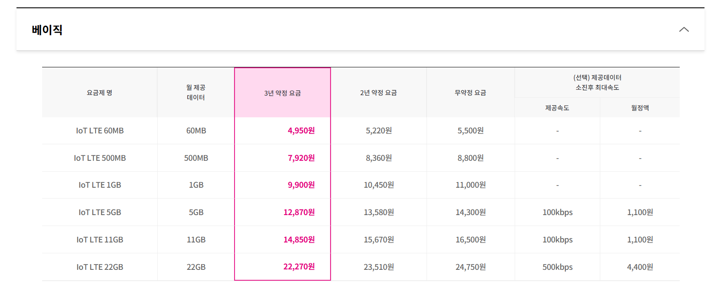Select the IoT LTE 1GB plan name
Viewport: 721px width, 292px height.
coord(99,185)
